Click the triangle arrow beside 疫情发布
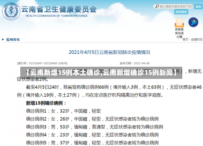203x146 pixels. tap(3, 40)
